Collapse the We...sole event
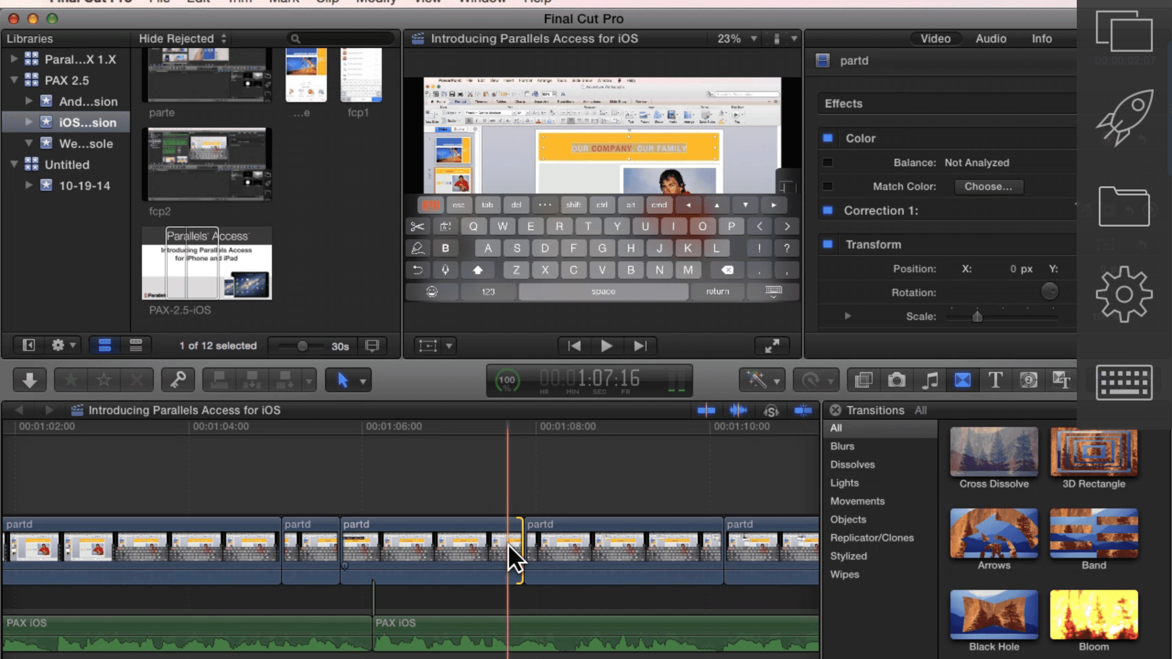1172x659 pixels. point(28,143)
